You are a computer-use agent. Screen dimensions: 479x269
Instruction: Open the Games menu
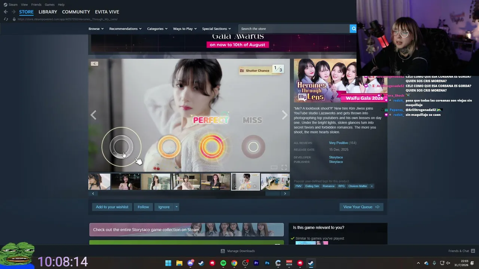point(49,4)
